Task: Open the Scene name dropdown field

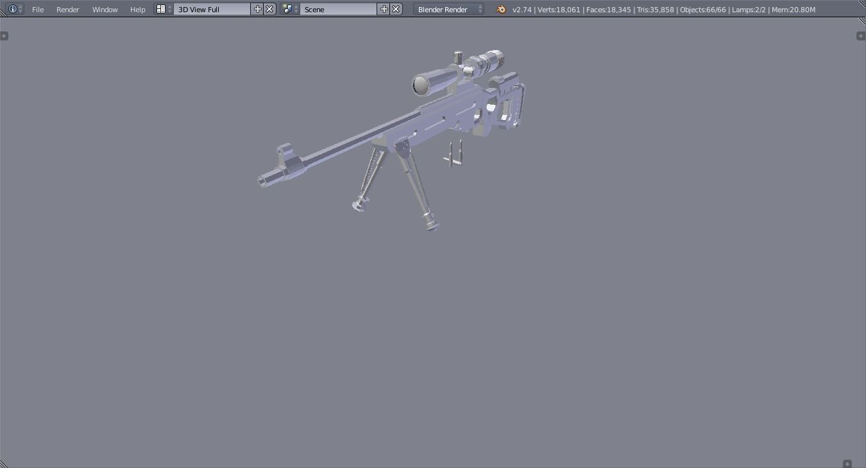Action: pos(339,9)
